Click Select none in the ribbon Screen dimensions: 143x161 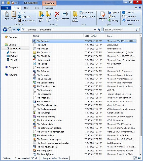click(x=129, y=17)
